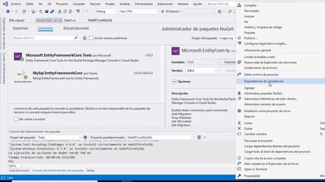
Task: Click the Explorador de servidores side tab
Action: click(4, 33)
